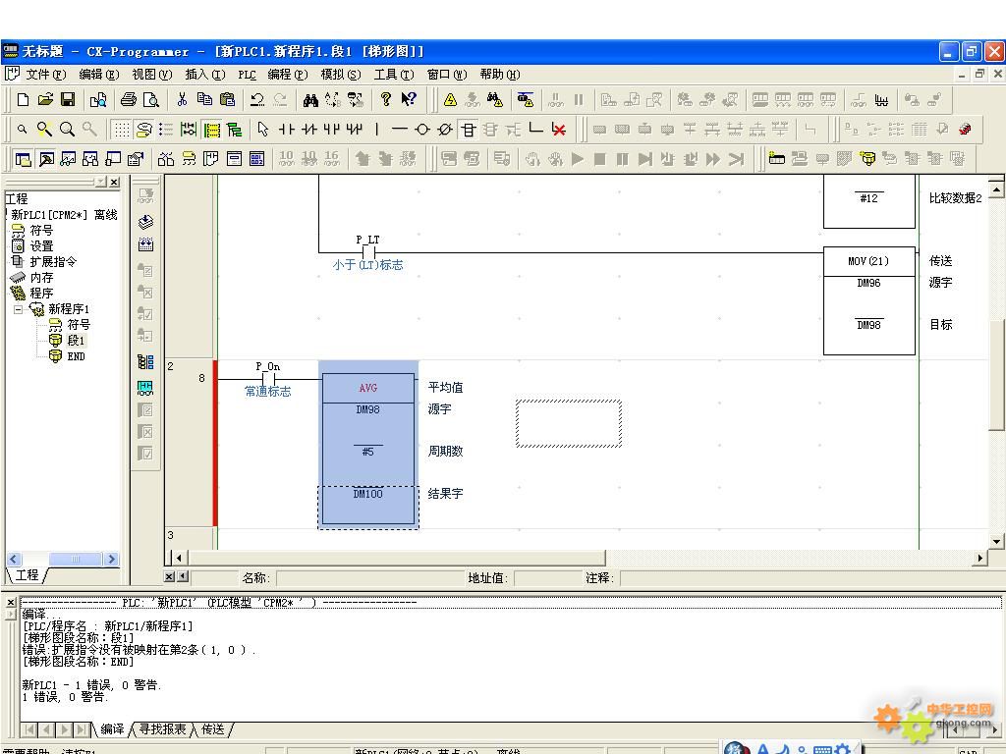1006x754 pixels.
Task: Select 扩展指令 in the project tree
Action: (x=53, y=261)
